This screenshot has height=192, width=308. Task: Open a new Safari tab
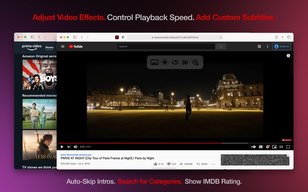[282, 37]
